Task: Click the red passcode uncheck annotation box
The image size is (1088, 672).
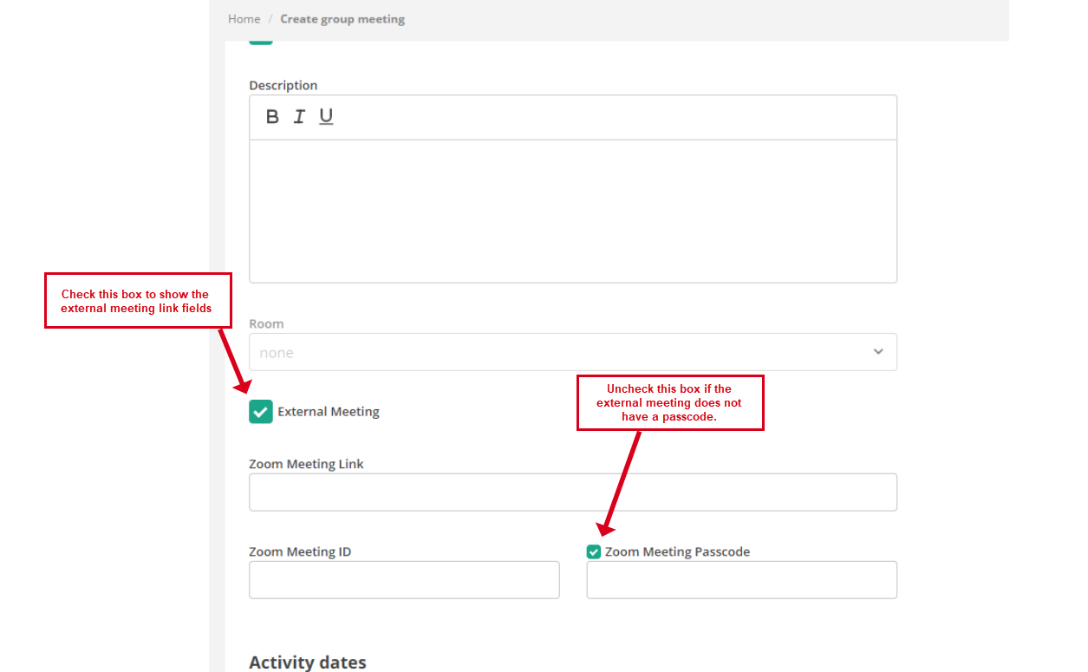Action: click(670, 402)
